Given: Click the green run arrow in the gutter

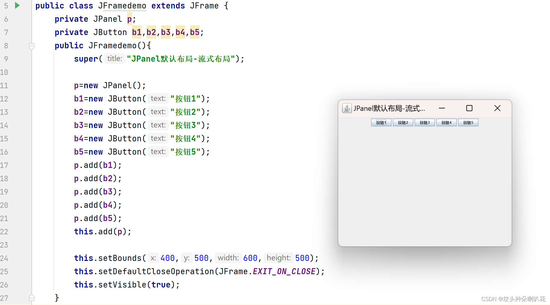Looking at the screenshot, I should pyautogui.click(x=18, y=5).
